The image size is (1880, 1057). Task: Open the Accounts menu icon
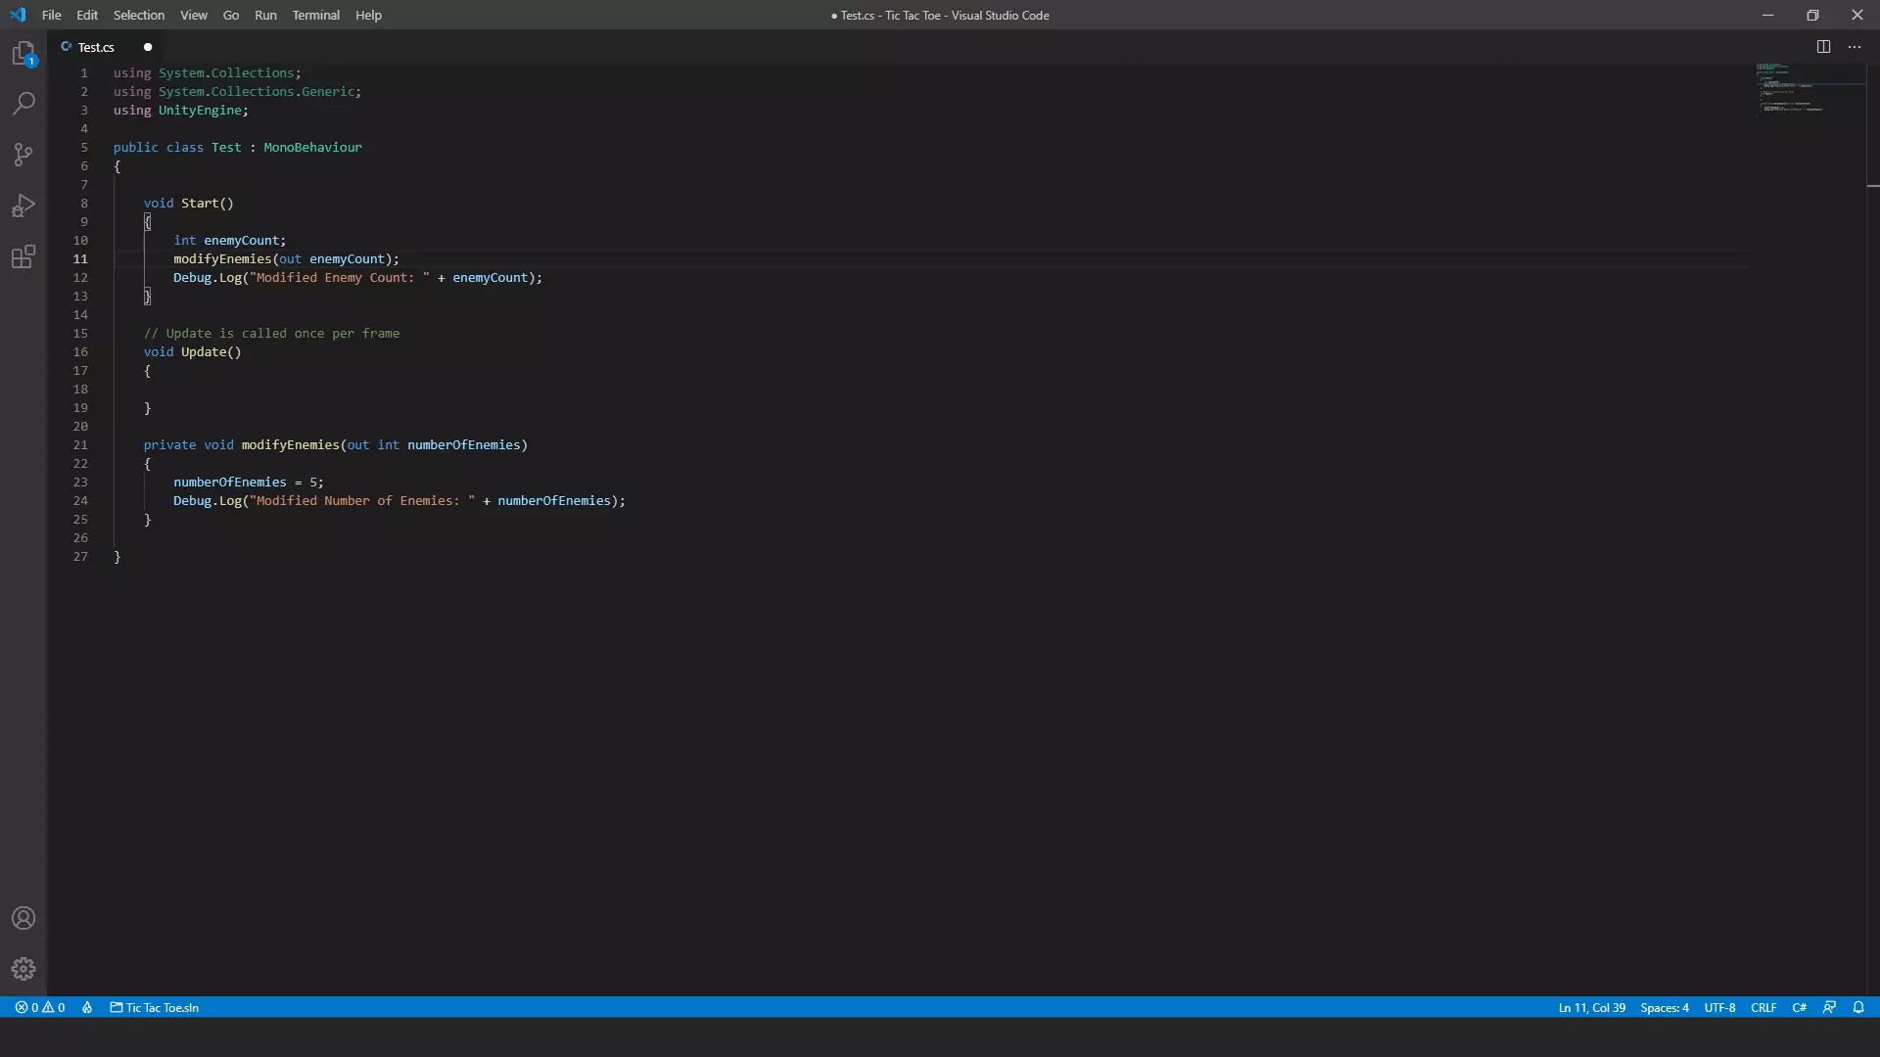click(23, 918)
